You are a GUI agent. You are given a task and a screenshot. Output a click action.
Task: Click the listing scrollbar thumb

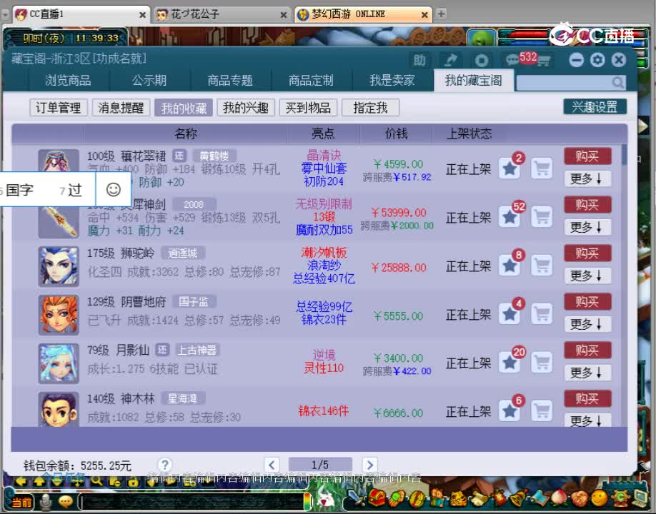click(625, 155)
